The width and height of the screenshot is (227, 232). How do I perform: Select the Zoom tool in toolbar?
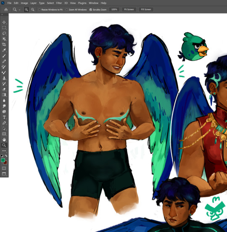tap(4, 145)
